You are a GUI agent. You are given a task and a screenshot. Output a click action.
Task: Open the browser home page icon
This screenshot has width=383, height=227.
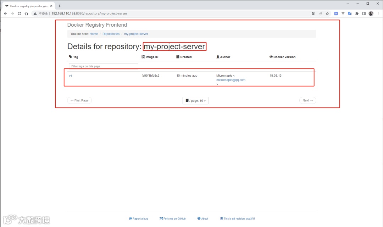tap(26, 13)
